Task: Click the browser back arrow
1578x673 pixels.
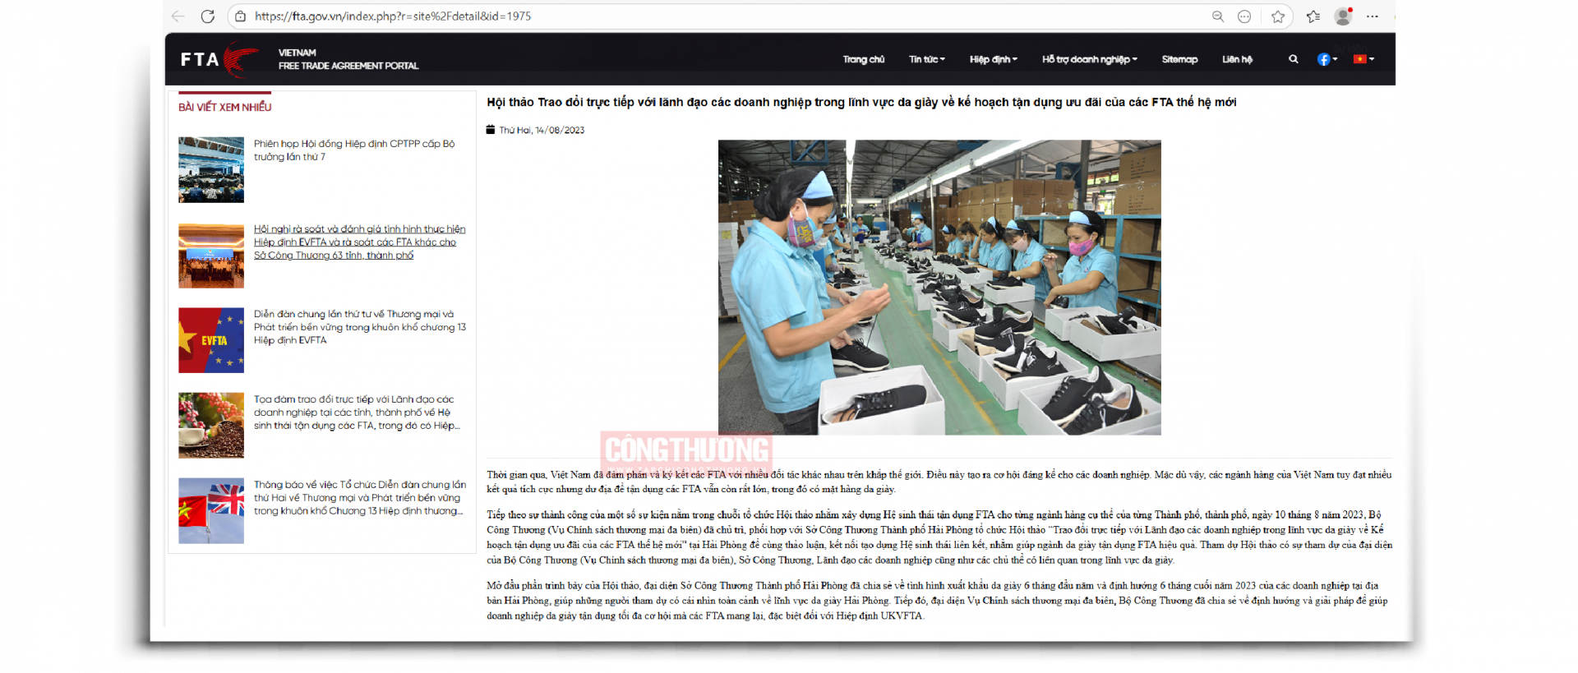Action: pyautogui.click(x=178, y=16)
